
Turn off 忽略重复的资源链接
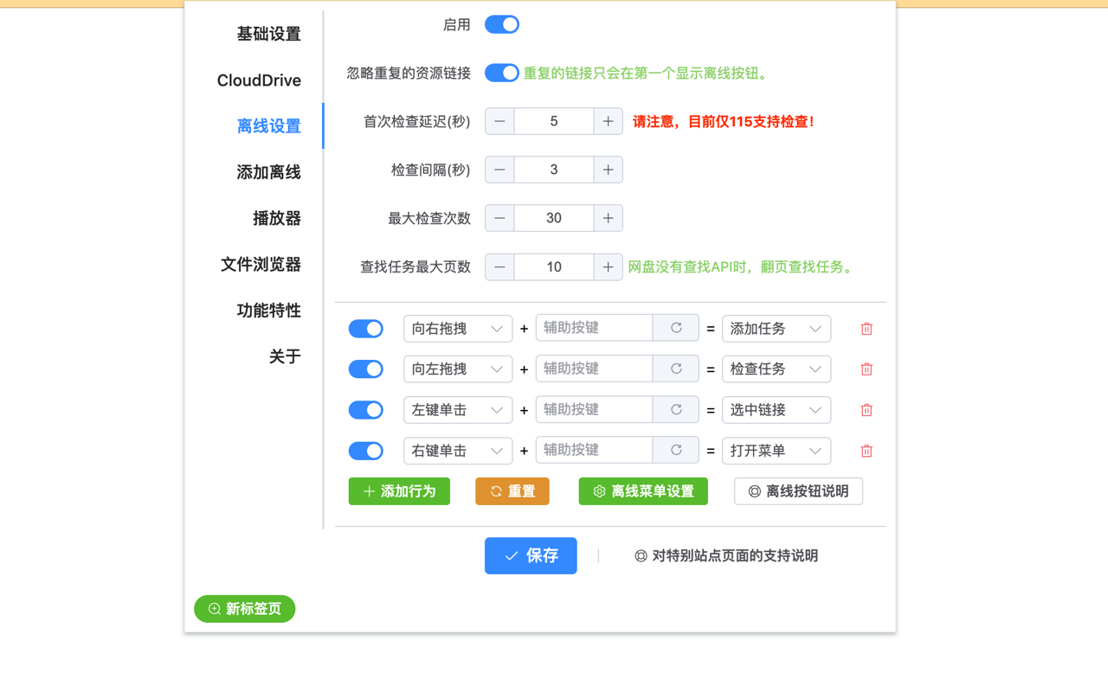502,73
